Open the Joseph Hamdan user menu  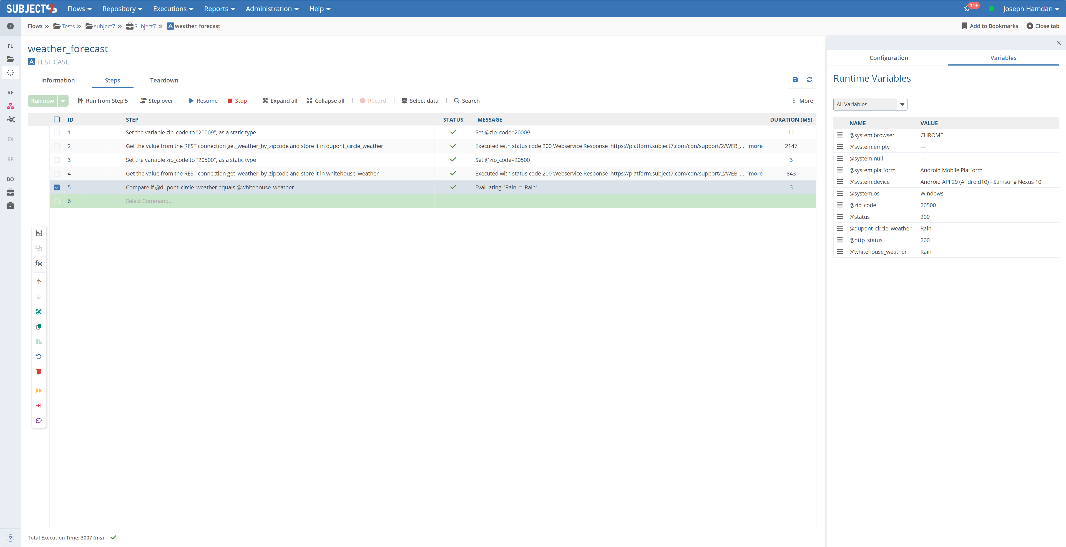[1031, 9]
